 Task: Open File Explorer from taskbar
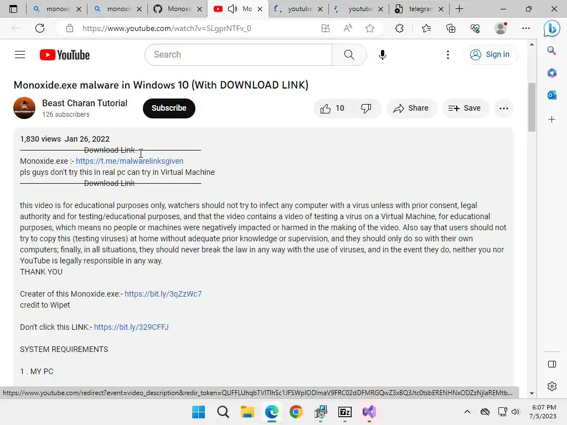(248, 412)
